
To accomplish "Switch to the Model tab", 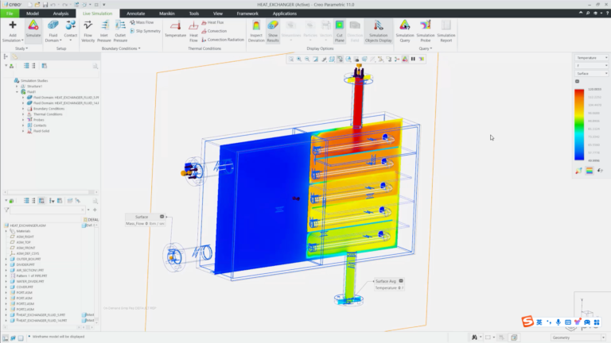I will (33, 13).
